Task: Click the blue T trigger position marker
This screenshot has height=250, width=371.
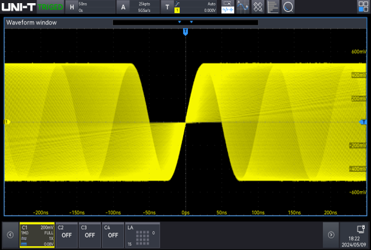Action: 185,32
